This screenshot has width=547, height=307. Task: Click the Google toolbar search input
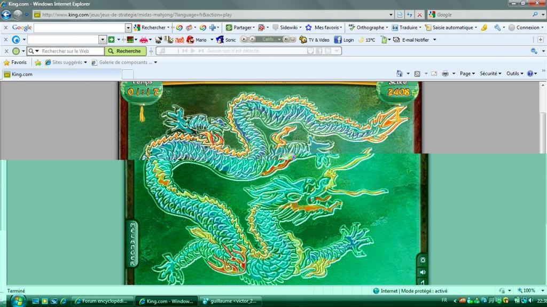[80, 28]
